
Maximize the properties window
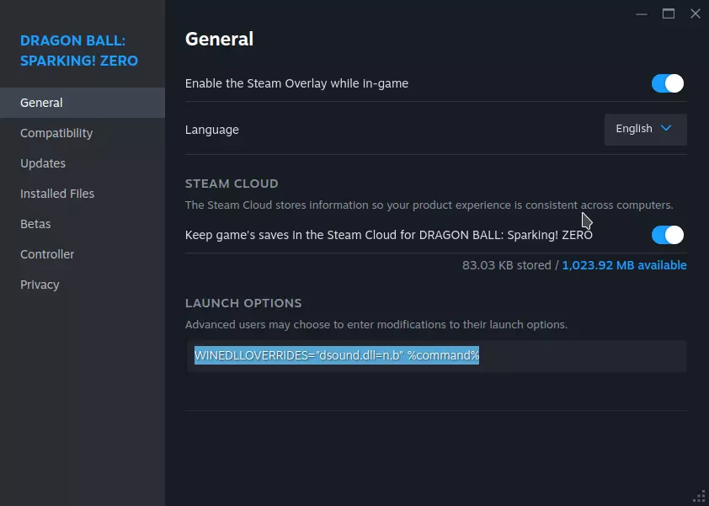pyautogui.click(x=669, y=13)
